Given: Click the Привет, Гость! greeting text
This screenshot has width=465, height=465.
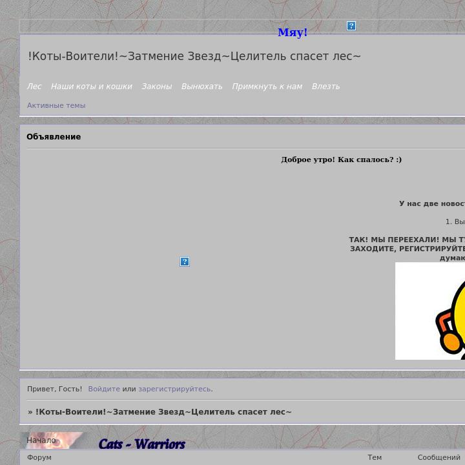Looking at the screenshot, I should (54, 389).
